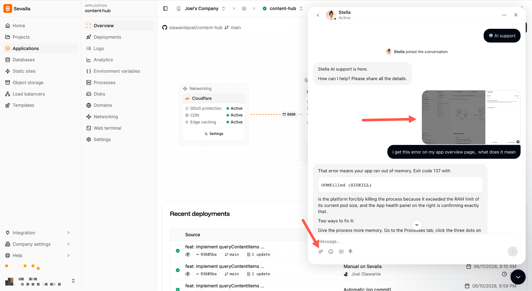532x291 pixels.
Task: Open the screenshot thumbnail in chat
Action: (x=471, y=117)
